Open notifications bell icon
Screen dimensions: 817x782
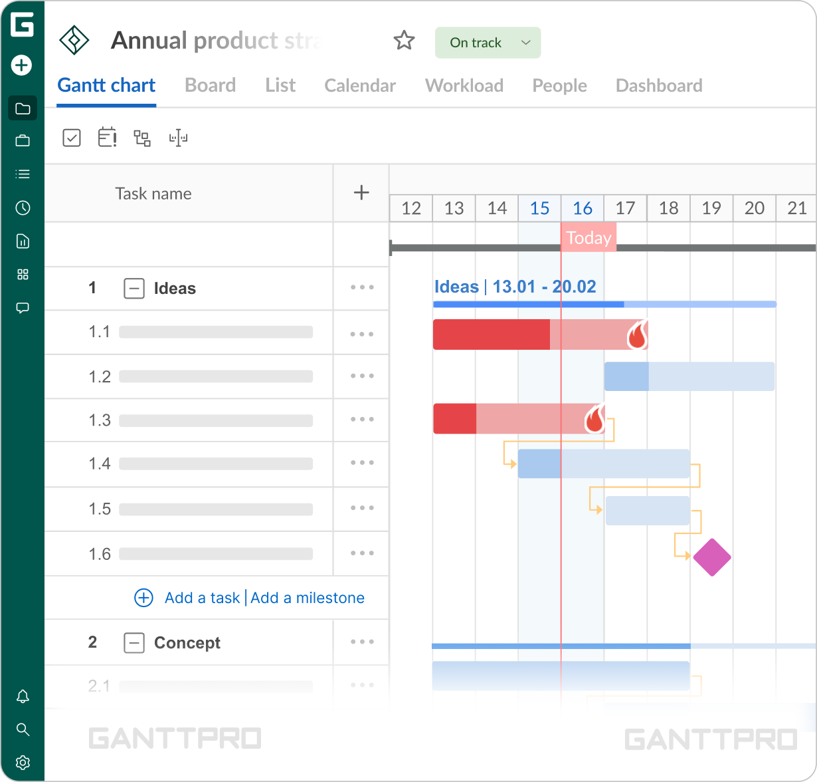pyautogui.click(x=23, y=696)
